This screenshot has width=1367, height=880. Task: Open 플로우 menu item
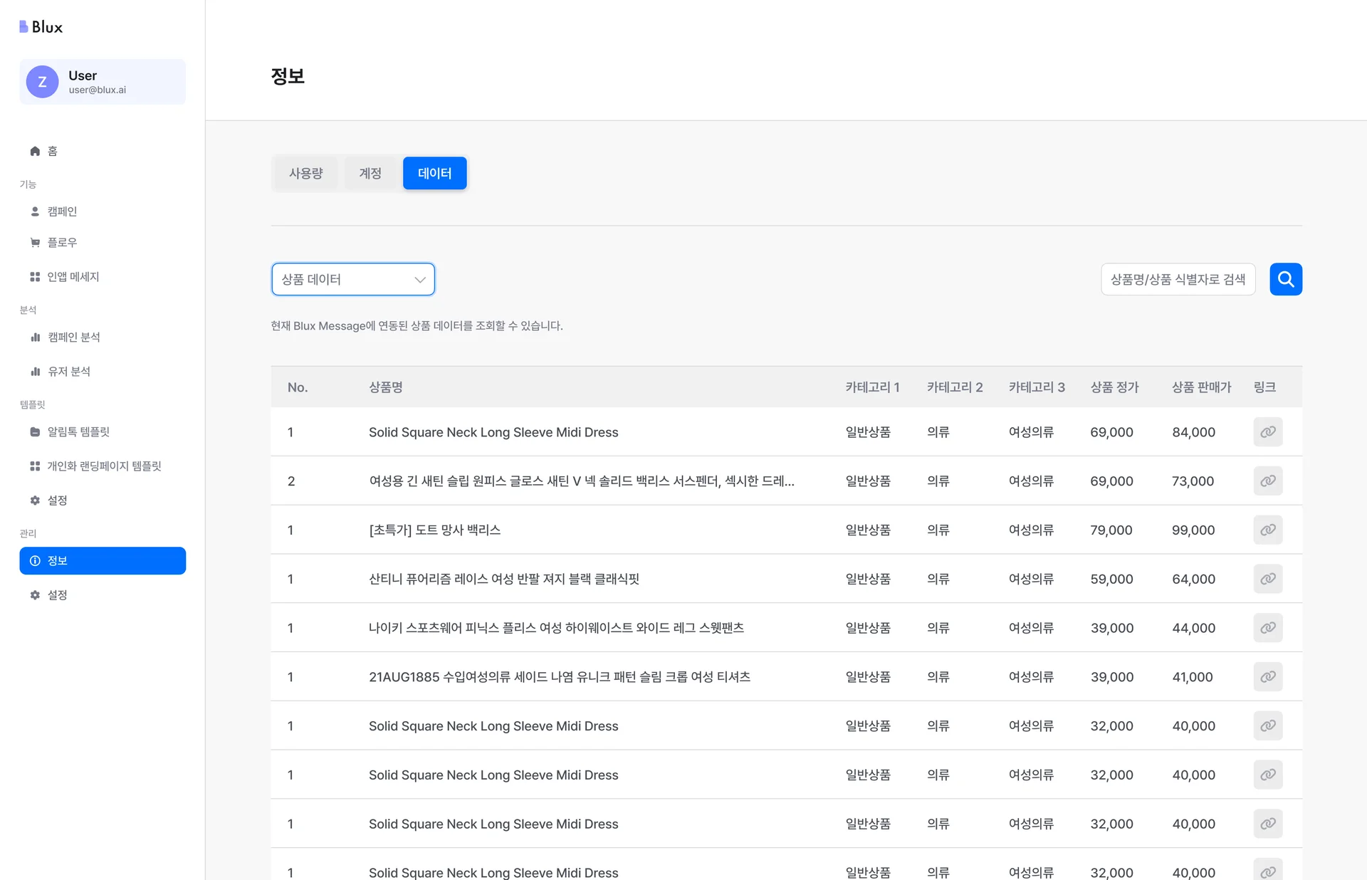point(62,243)
